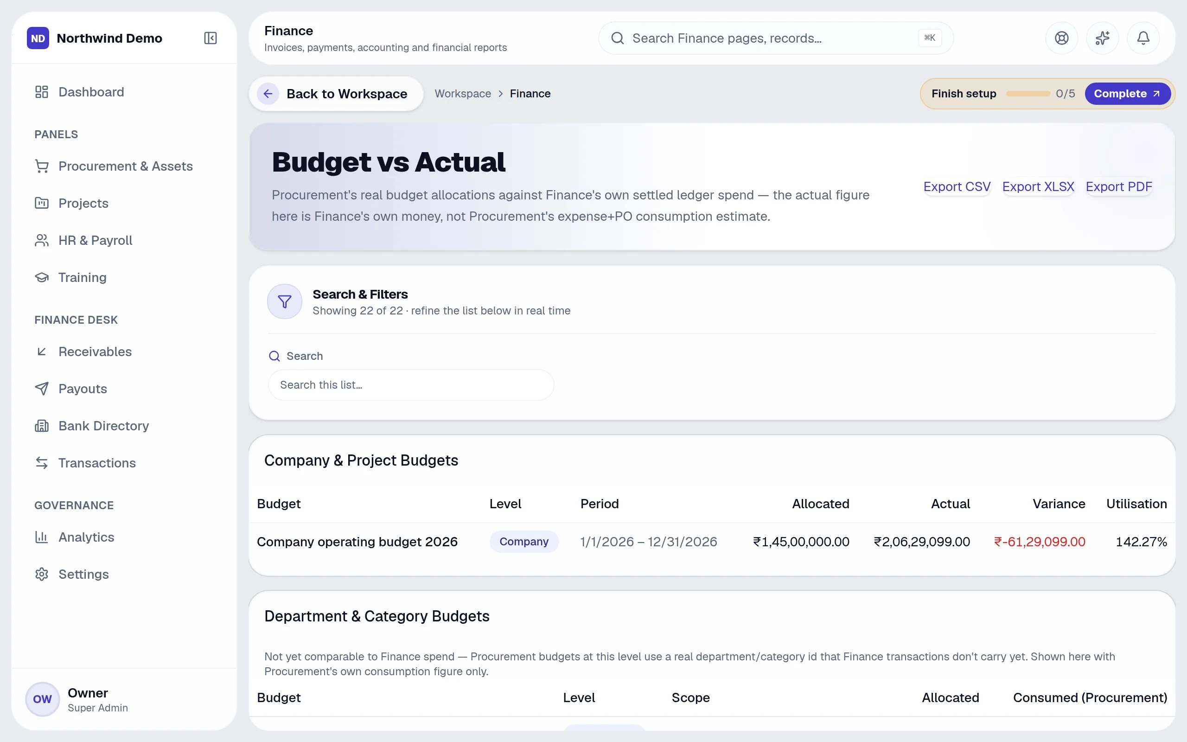Focus the Search Finance pages field
The image size is (1187, 742).
(775, 38)
